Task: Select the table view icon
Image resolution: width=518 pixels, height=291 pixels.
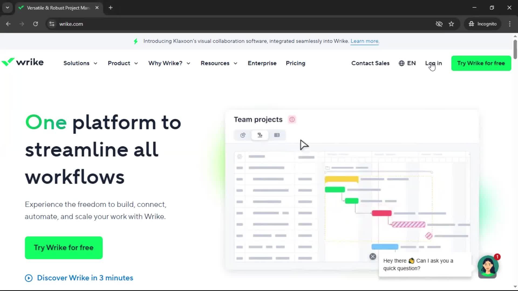Action: coord(277,135)
